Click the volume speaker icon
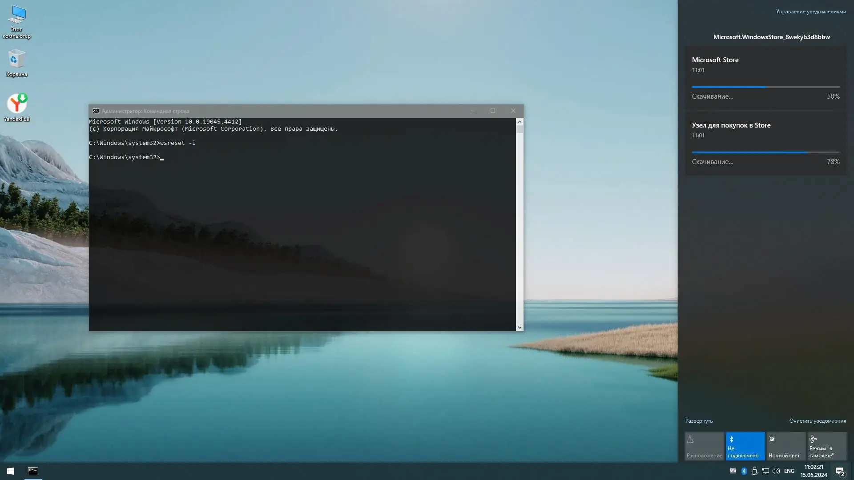The image size is (854, 480). click(x=776, y=471)
